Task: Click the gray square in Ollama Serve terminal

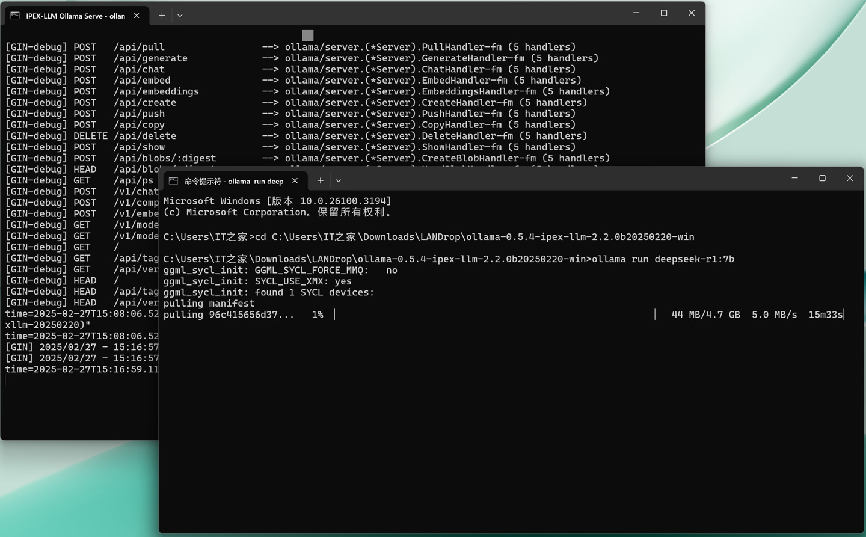Action: [308, 35]
